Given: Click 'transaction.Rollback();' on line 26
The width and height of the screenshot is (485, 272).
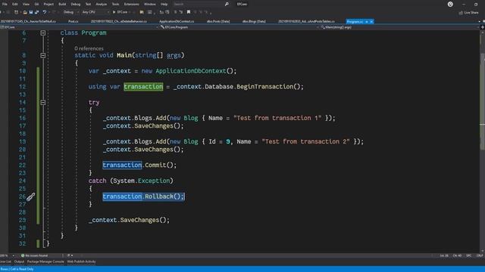Looking at the screenshot, I should [x=143, y=196].
